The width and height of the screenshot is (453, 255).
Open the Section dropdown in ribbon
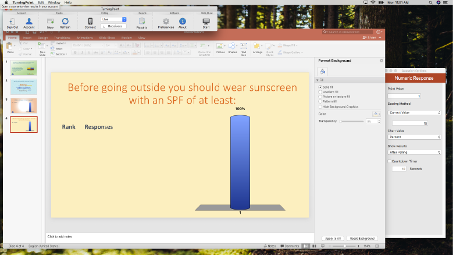click(59, 54)
